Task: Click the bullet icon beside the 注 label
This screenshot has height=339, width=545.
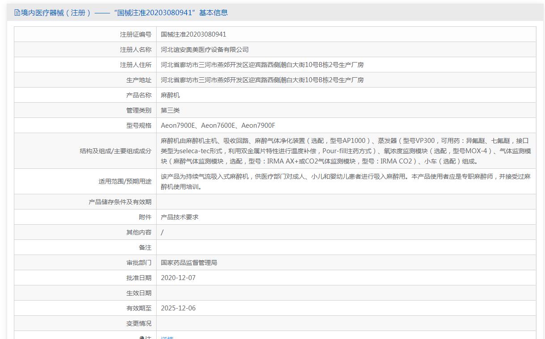Action: 142,338
